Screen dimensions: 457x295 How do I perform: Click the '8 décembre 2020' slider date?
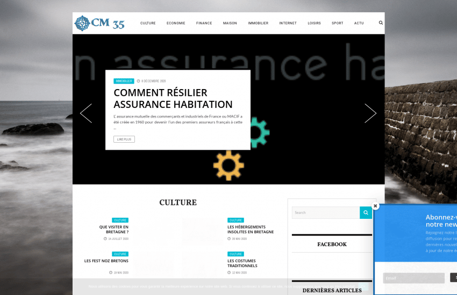pyautogui.click(x=154, y=81)
